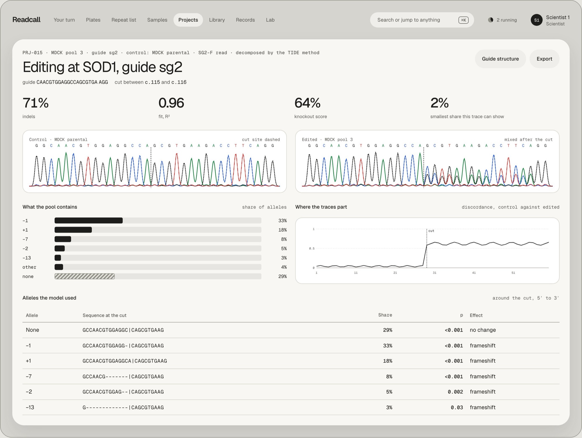Open the Control MDCK parental chromatogram
Screen dimensions: 582x438
[155, 161]
